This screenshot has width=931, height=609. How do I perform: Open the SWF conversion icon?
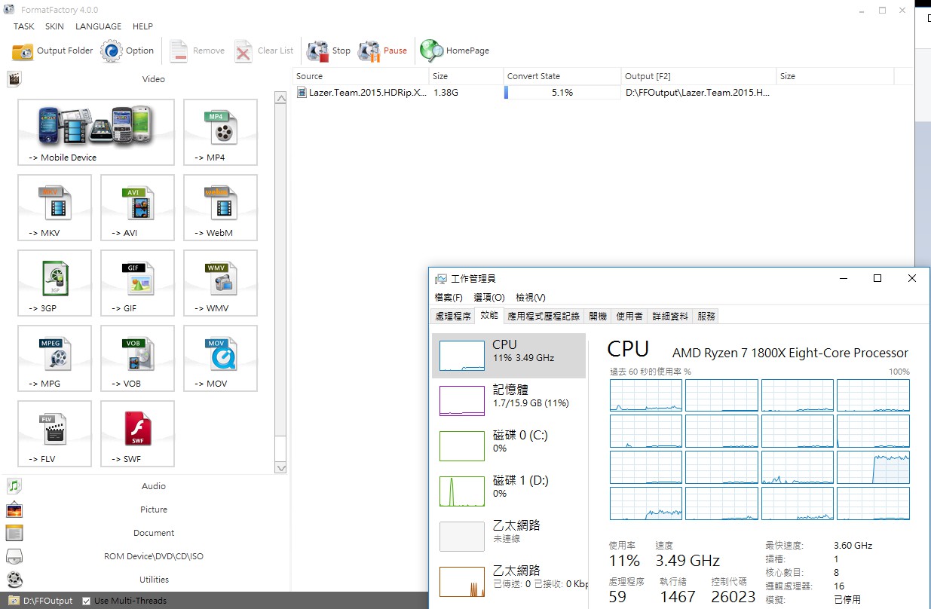(137, 433)
